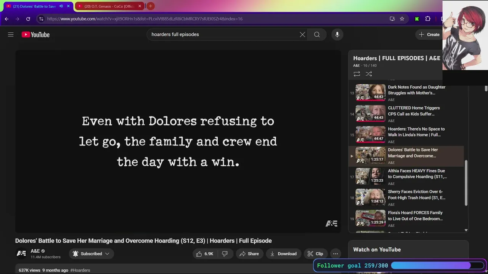Click the magnifying glass search button
This screenshot has width=488, height=274.
click(317, 35)
